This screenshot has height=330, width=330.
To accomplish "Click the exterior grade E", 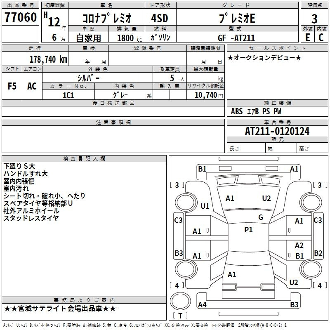I will [307, 38].
